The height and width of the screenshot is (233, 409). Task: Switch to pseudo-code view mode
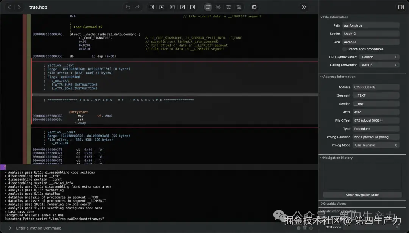click(x=228, y=7)
